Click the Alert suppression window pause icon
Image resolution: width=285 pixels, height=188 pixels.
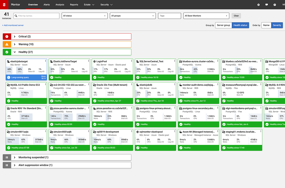tap(7, 165)
